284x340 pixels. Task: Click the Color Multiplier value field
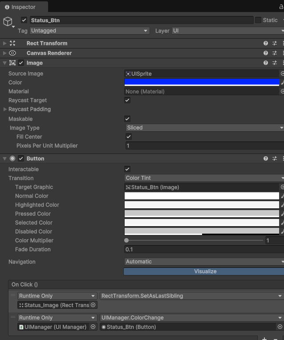[275, 240]
